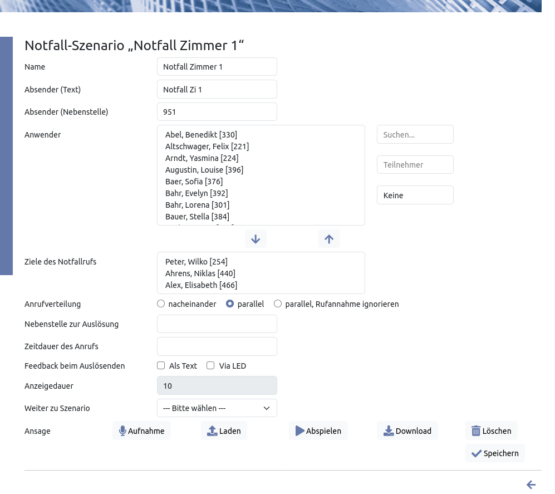Start recording with the Aufnahme microphone button

[x=141, y=431]
